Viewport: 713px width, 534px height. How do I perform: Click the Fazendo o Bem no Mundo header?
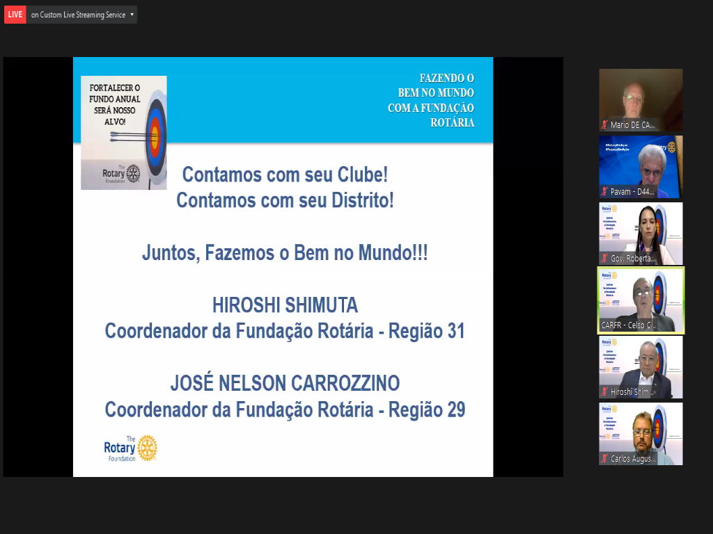click(432, 101)
